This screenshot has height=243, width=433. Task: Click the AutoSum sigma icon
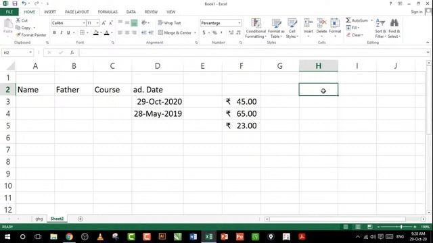348,20
